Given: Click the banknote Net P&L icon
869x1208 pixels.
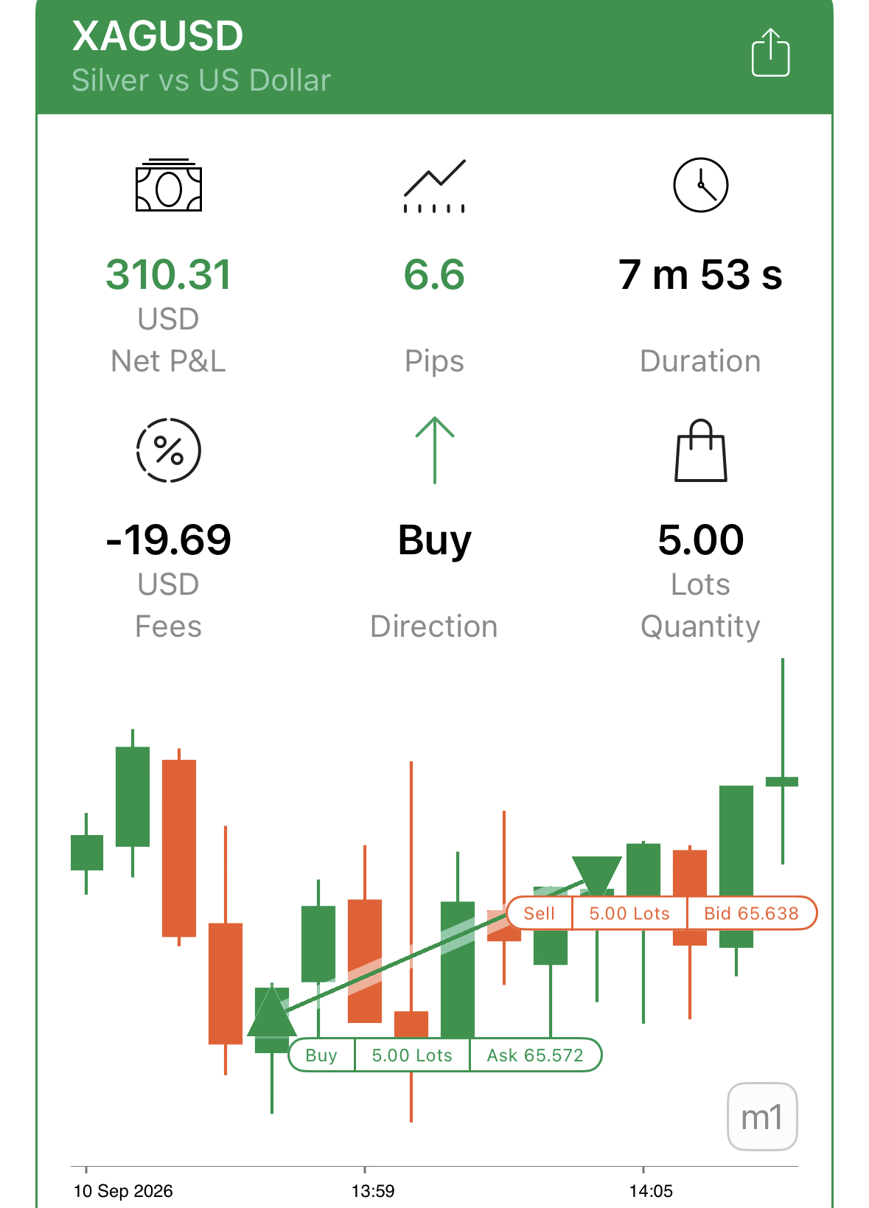Looking at the screenshot, I should [x=169, y=185].
